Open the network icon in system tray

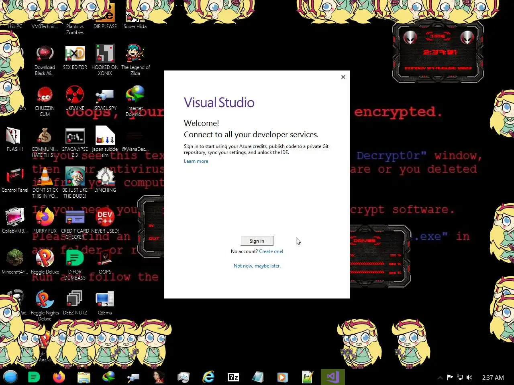pos(460,377)
